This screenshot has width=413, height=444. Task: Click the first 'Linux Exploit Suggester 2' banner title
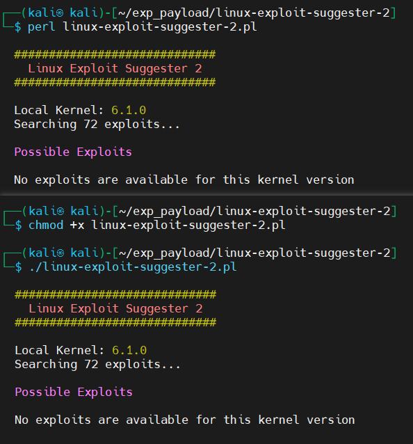pos(115,68)
